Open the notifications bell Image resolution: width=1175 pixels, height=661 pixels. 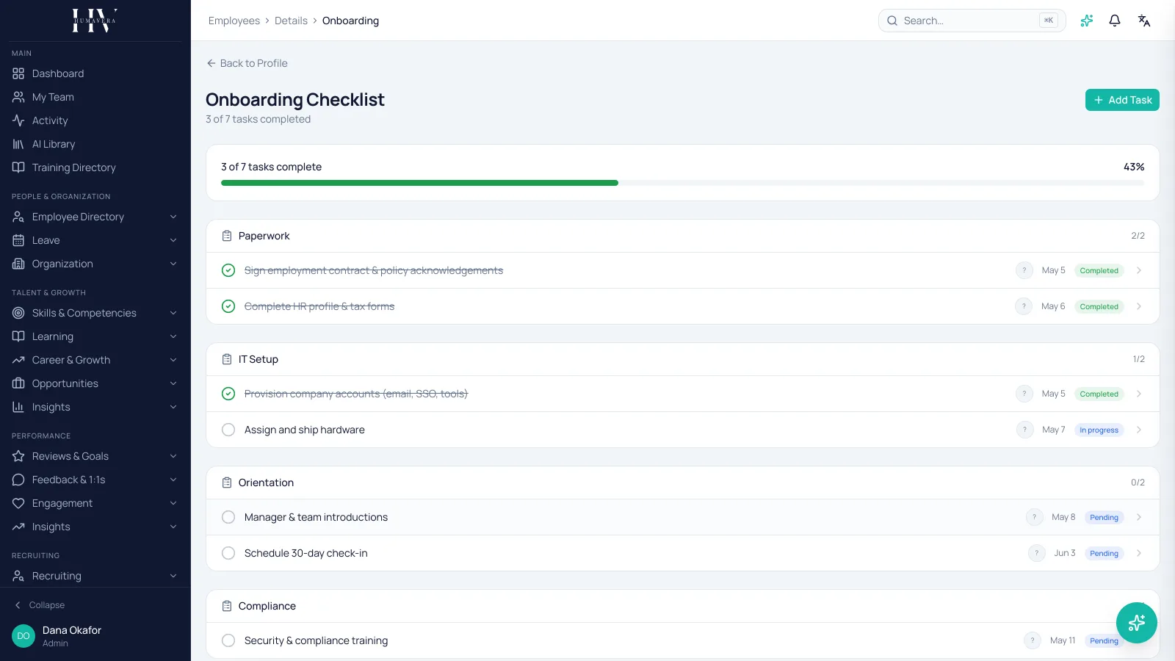pyautogui.click(x=1115, y=21)
